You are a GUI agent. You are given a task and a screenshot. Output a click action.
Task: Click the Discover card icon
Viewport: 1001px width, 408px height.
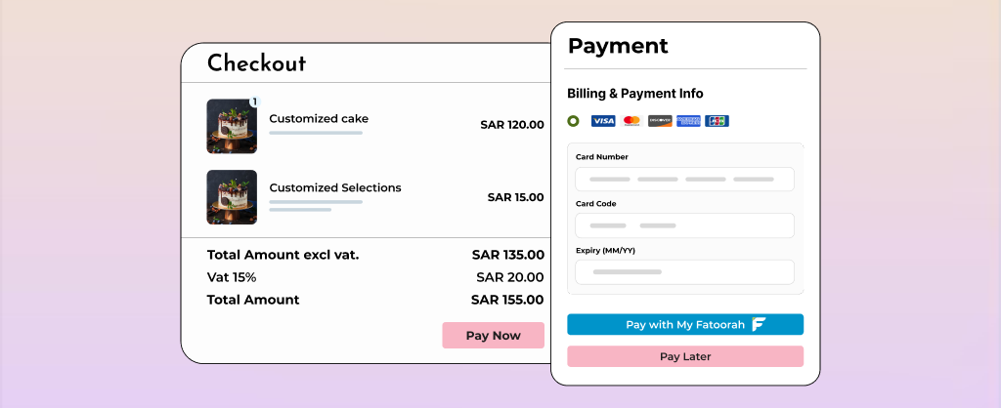pos(660,121)
